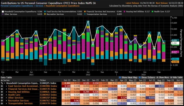Open the Personal Consumption Expenditures breadcrumb

(17, 6)
